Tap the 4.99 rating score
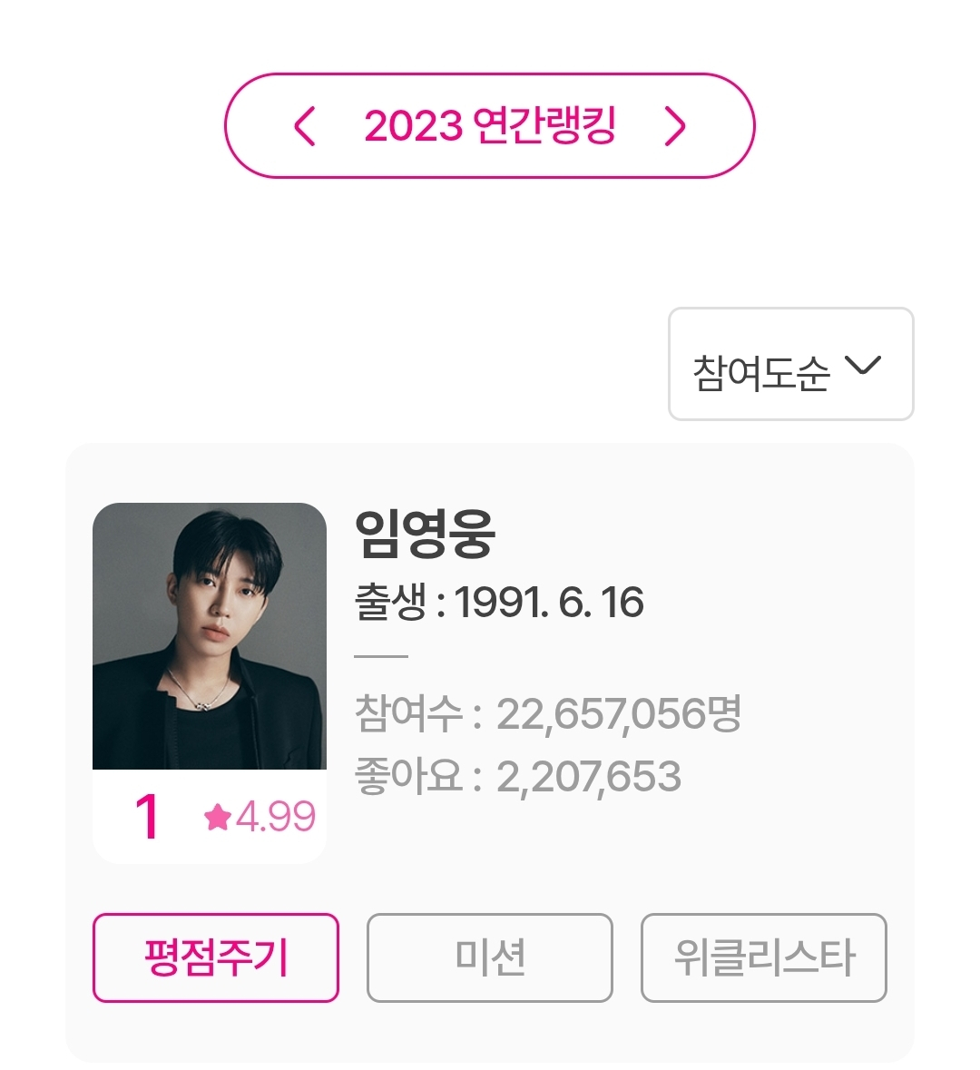The width and height of the screenshot is (980, 1070). point(276,818)
